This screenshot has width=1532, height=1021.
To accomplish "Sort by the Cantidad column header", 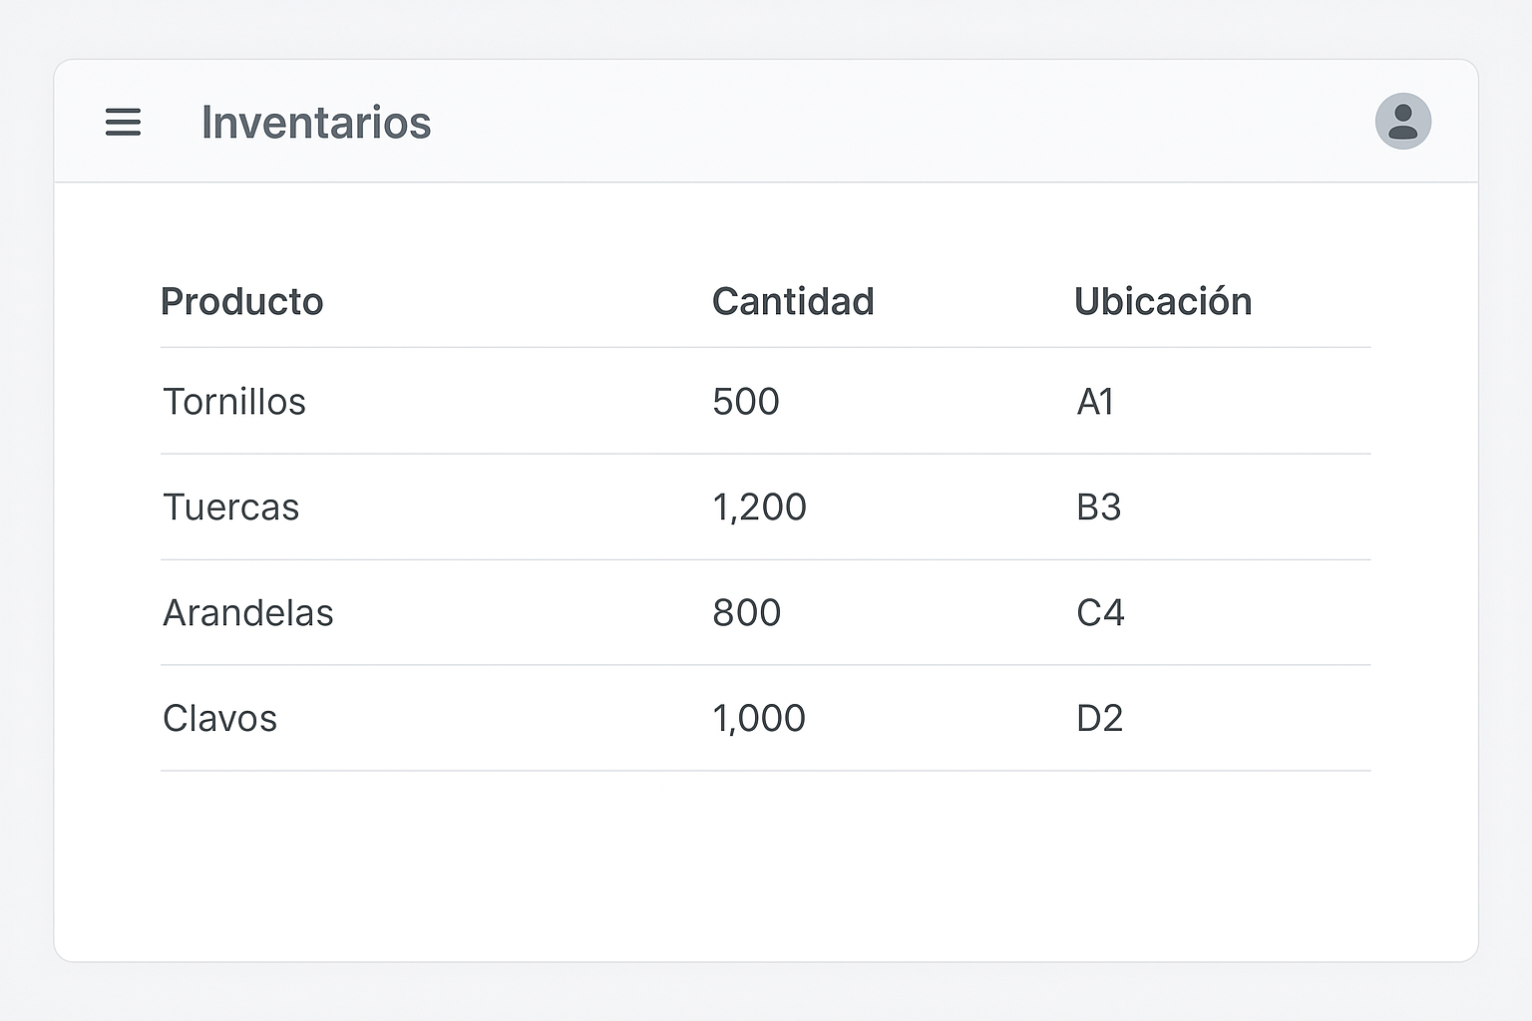I will (x=793, y=301).
